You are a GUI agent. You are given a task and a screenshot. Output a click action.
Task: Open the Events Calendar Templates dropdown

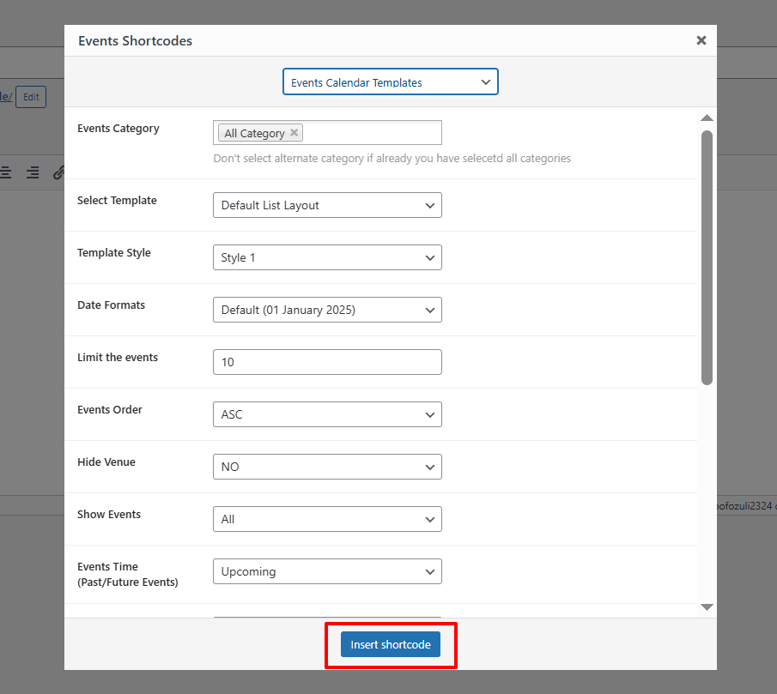tap(391, 81)
